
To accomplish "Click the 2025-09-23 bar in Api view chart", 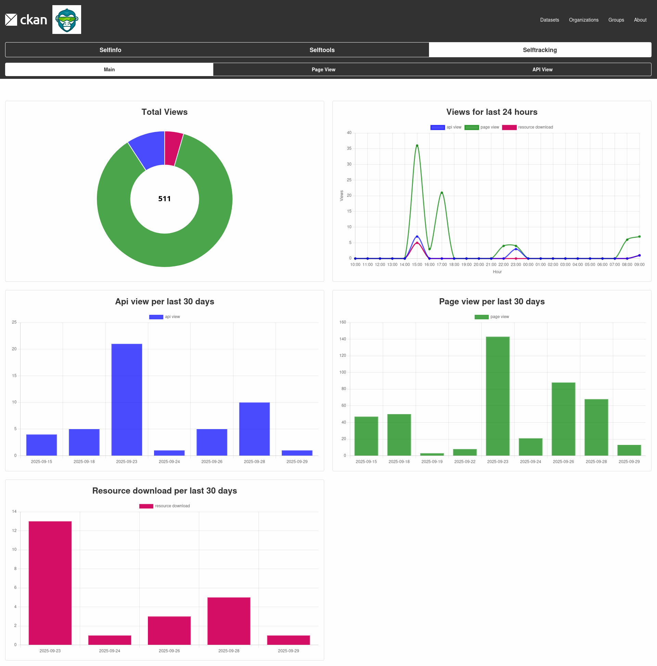I will point(127,400).
